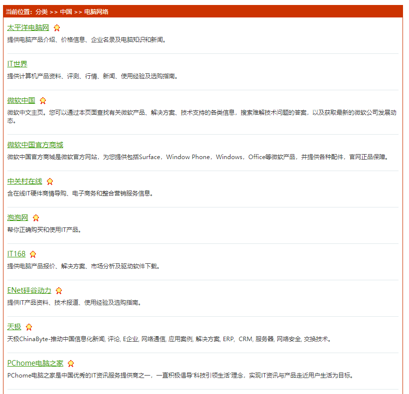The image size is (409, 394).
Task: Click the 当前位置 label in header
Action: coord(19,12)
